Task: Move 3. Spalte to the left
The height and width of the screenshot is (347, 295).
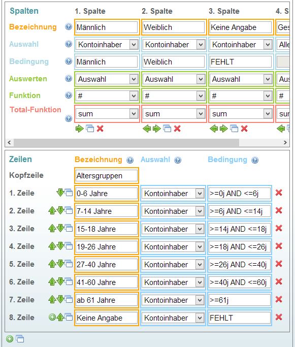Action: (x=214, y=129)
